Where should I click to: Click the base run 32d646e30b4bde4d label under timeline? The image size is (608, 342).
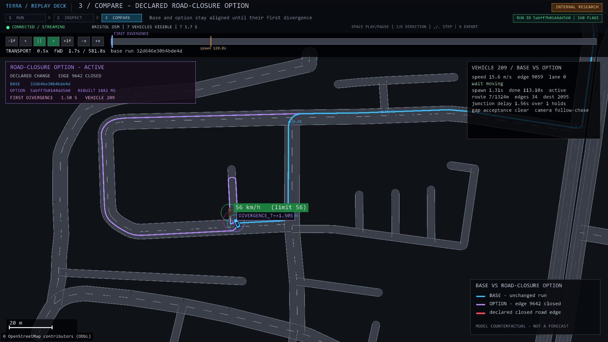146,51
